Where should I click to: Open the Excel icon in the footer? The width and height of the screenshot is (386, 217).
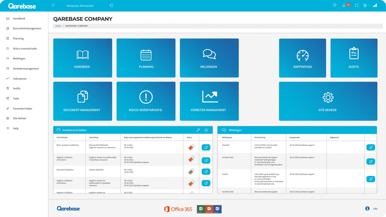(201, 209)
